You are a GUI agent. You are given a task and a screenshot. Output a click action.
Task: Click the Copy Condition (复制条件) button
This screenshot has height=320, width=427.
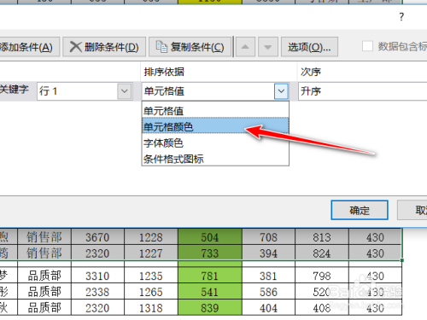coord(190,47)
